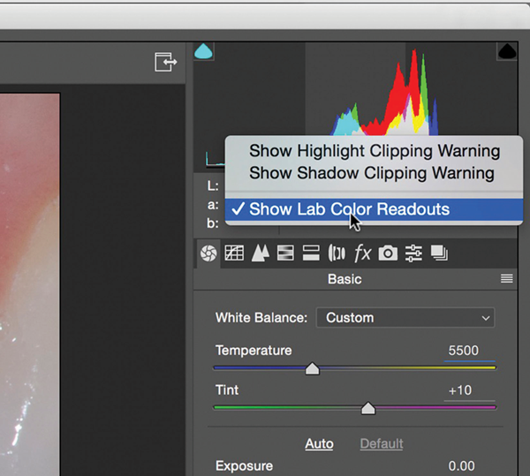Choose Show Shadow Clipping Warning
530x476 pixels.
371,172
